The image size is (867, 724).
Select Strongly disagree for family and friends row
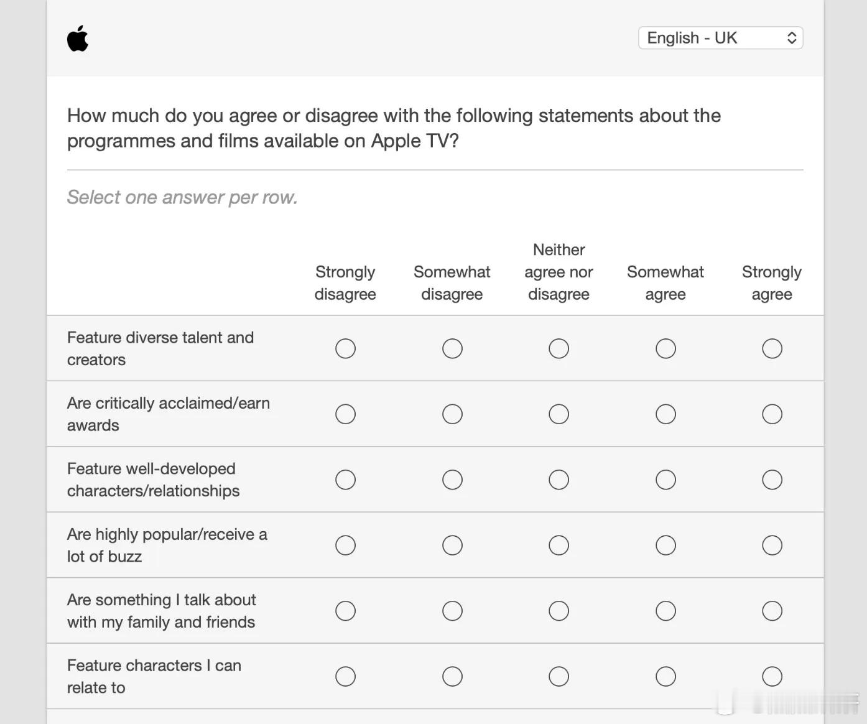(345, 611)
